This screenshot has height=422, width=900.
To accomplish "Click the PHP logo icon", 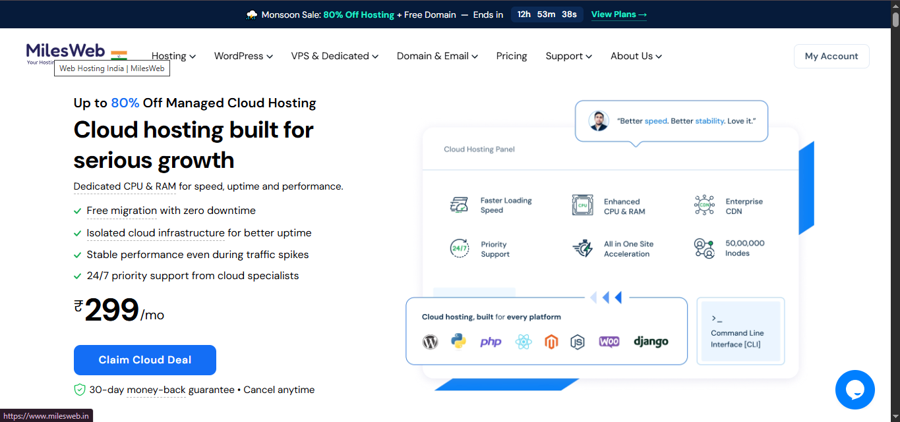I will coord(491,342).
